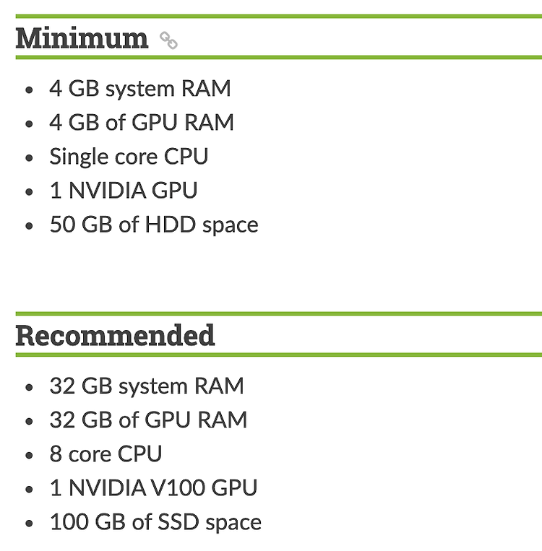Click the '1 NVIDIA GPU' list item
Screen dimensions: 542x551
tap(124, 191)
